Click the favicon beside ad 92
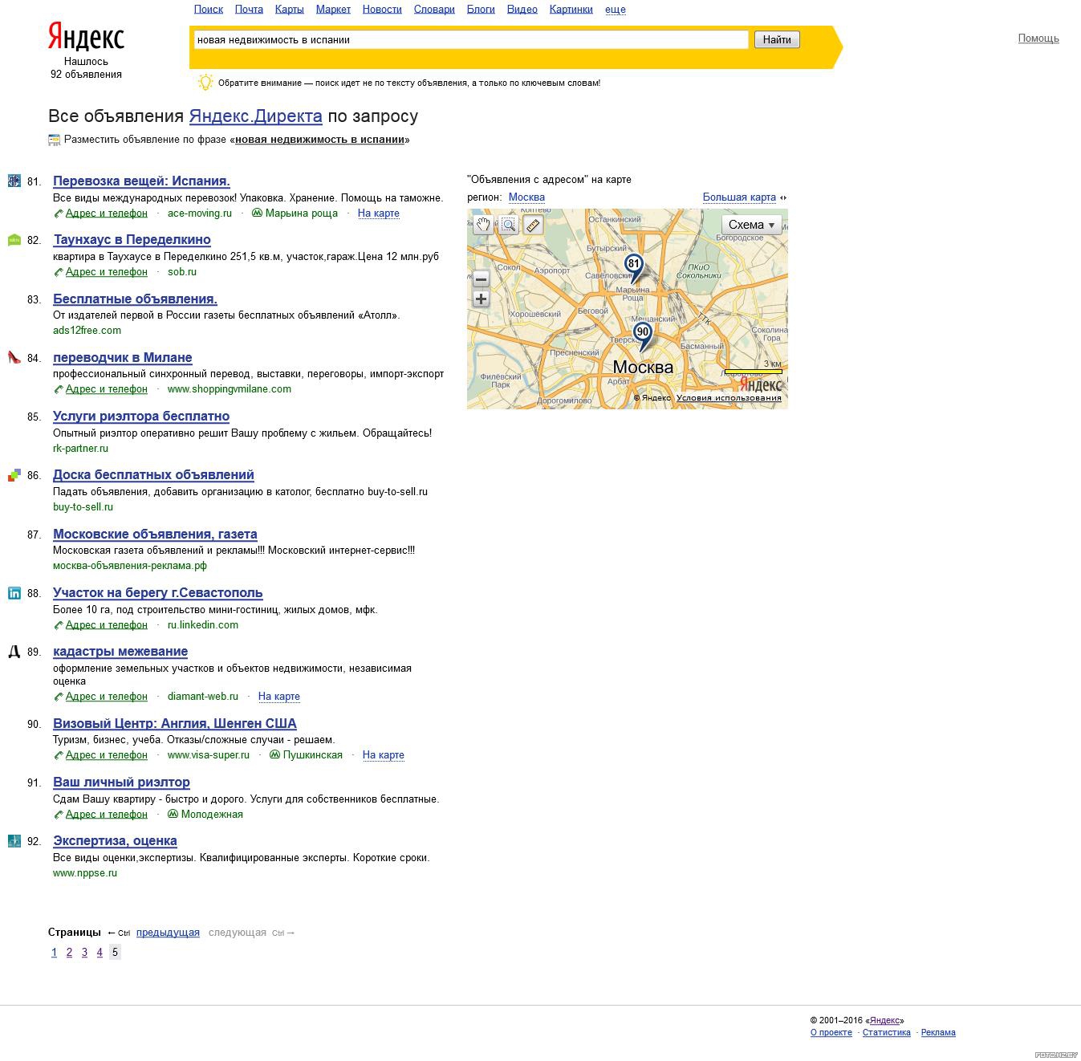Viewport: 1081px width, 1061px height. tap(14, 841)
